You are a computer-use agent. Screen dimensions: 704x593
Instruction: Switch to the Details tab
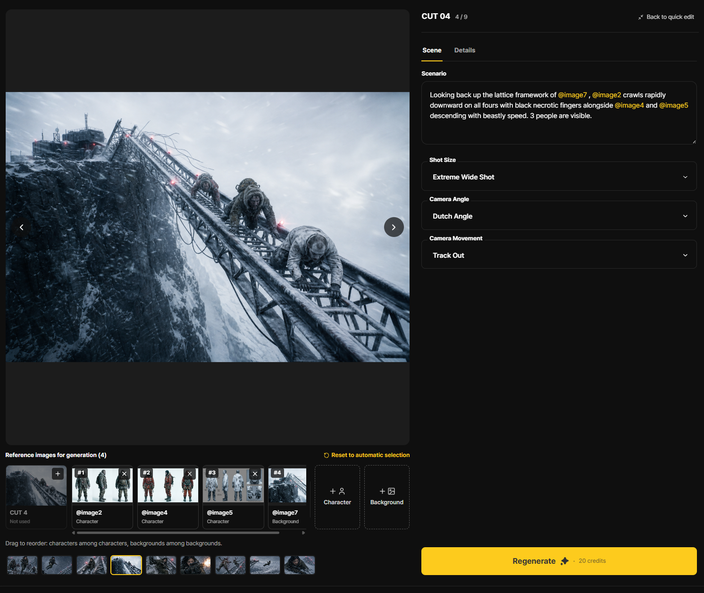point(464,50)
